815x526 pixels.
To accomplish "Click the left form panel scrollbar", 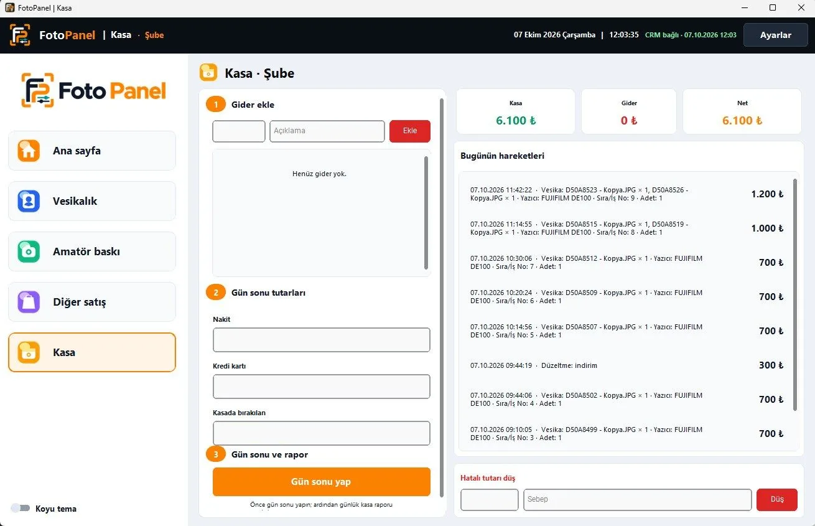I will click(442, 297).
